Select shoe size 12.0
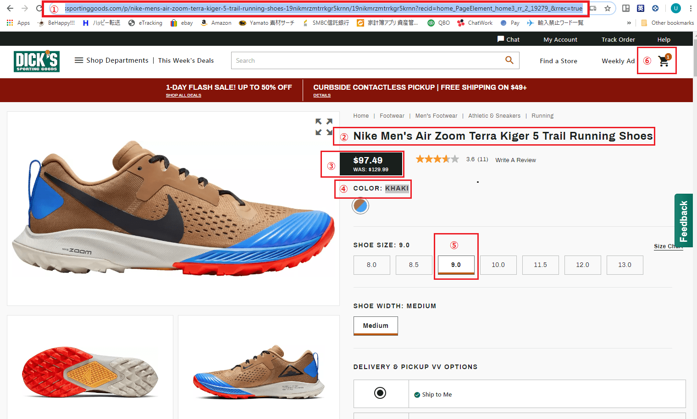The image size is (697, 419). tap(582, 265)
